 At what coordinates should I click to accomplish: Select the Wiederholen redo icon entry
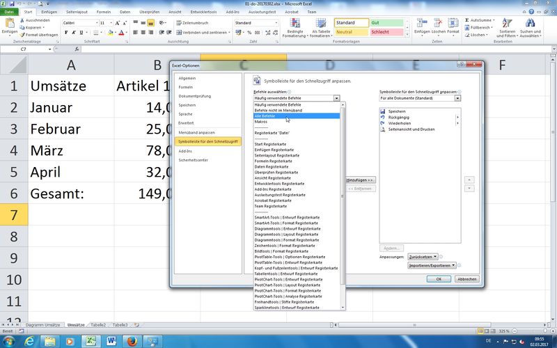382,123
